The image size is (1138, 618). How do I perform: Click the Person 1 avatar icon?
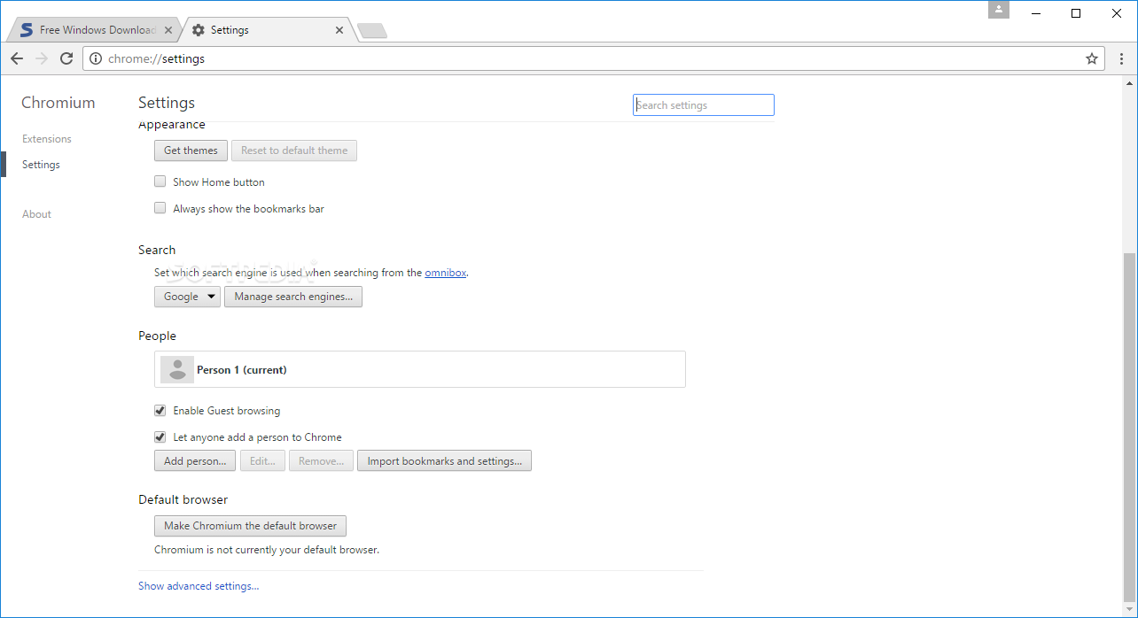177,369
